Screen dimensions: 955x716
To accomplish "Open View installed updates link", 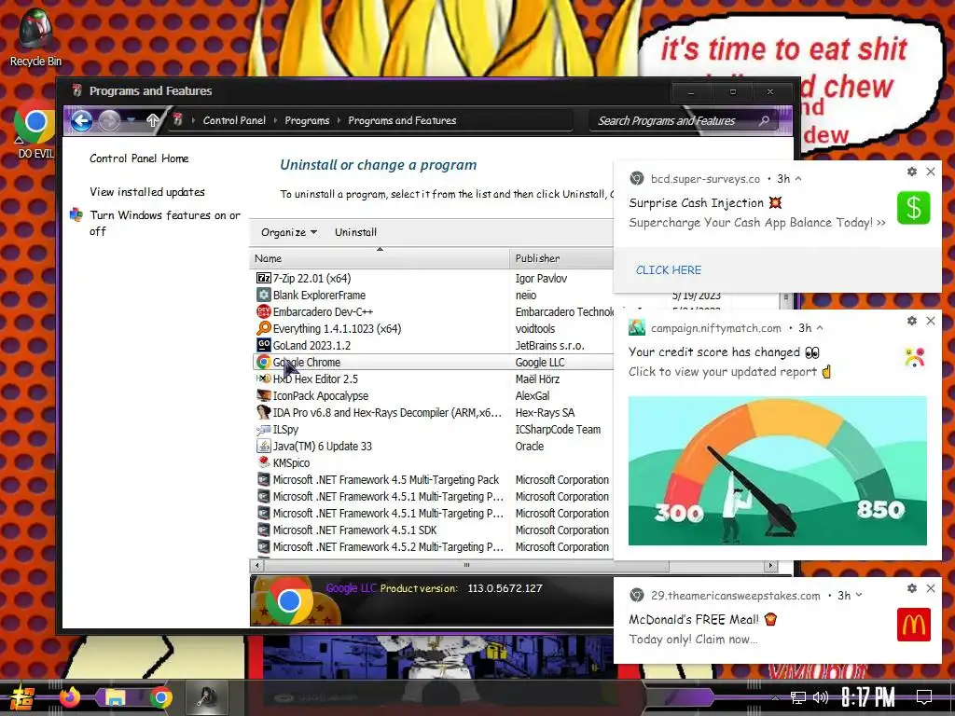I will (146, 192).
